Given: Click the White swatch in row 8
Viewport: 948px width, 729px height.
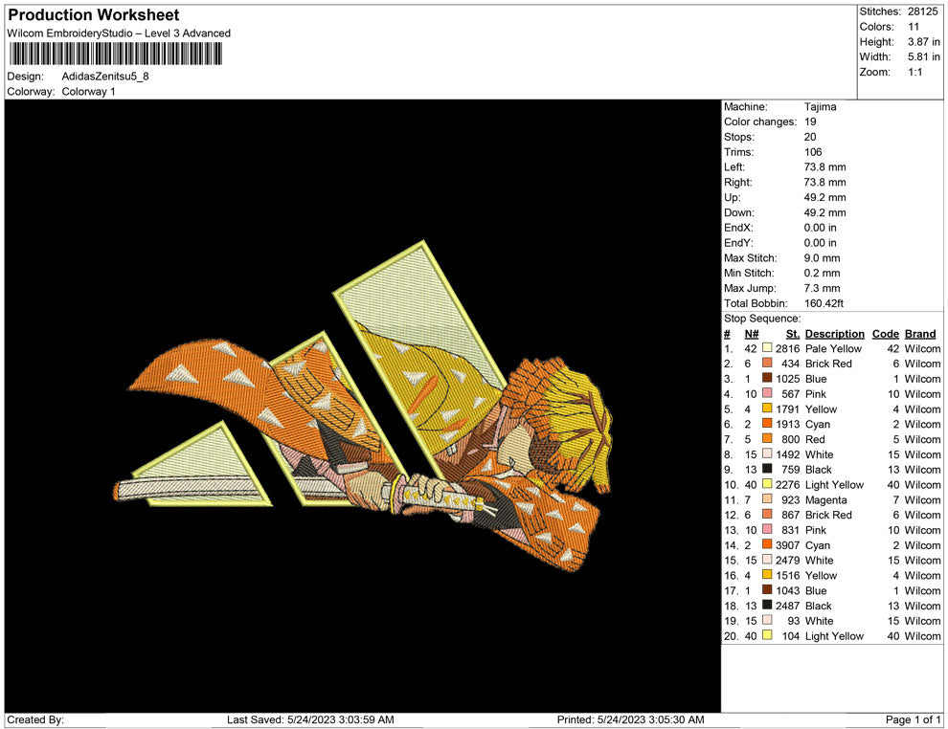Looking at the screenshot, I should [767, 454].
